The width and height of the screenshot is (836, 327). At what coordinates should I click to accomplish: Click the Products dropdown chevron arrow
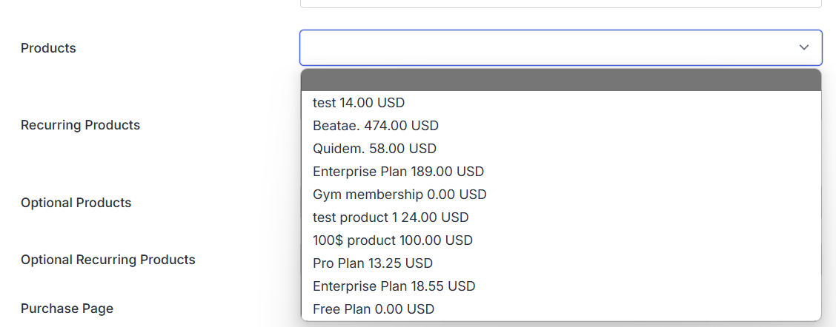click(804, 47)
